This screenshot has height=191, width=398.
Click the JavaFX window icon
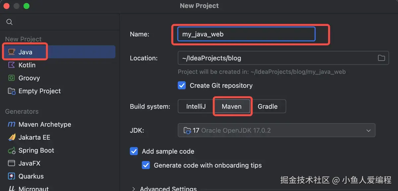(x=12, y=163)
